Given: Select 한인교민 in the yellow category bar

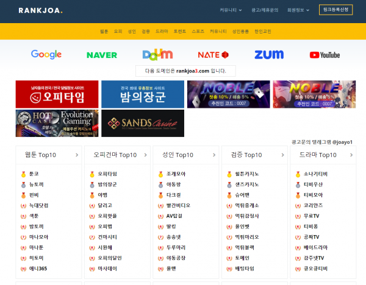Looking at the screenshot, I should click(x=263, y=31).
